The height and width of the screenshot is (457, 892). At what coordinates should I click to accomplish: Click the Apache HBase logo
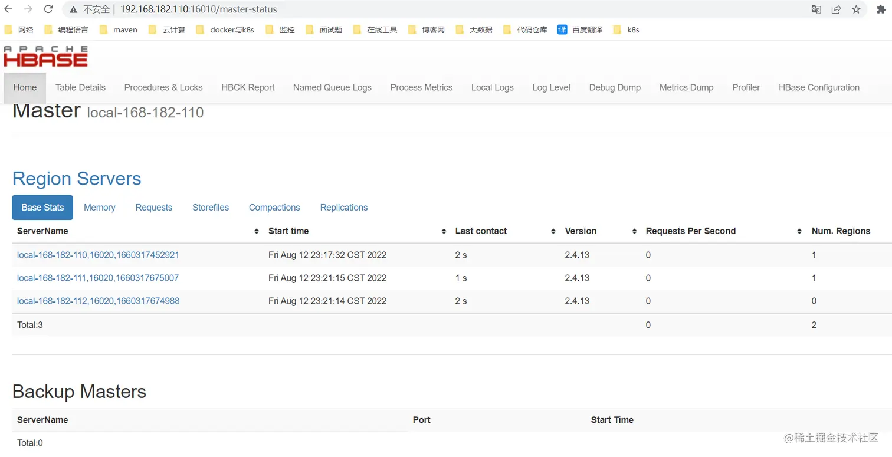point(45,56)
